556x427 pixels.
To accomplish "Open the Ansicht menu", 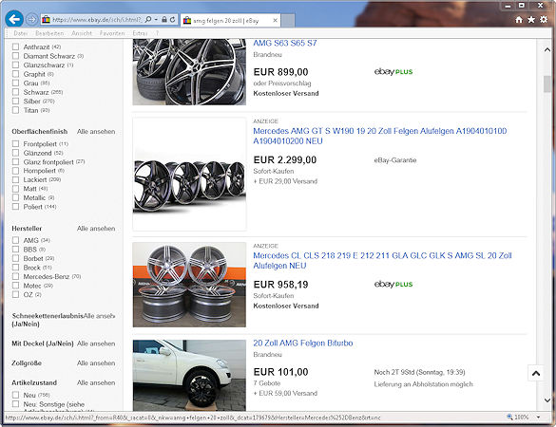I will tap(82, 33).
